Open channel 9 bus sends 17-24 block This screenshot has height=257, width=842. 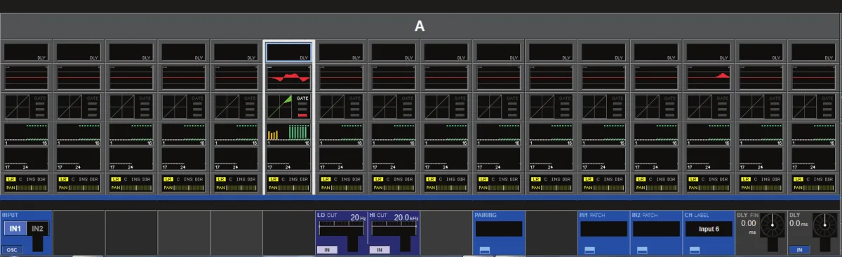(x=447, y=159)
